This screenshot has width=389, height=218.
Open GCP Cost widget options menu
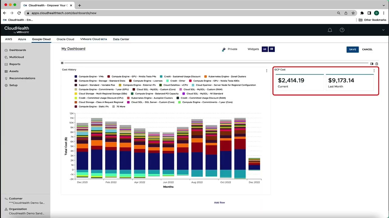click(x=374, y=71)
